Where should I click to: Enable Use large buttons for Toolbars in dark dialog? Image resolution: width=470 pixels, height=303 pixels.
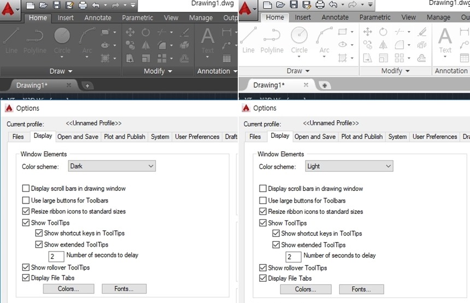pos(26,200)
